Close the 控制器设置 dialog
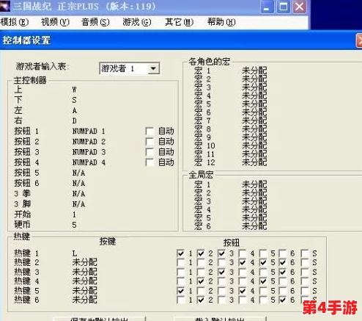The image size is (362, 321). coord(359,40)
